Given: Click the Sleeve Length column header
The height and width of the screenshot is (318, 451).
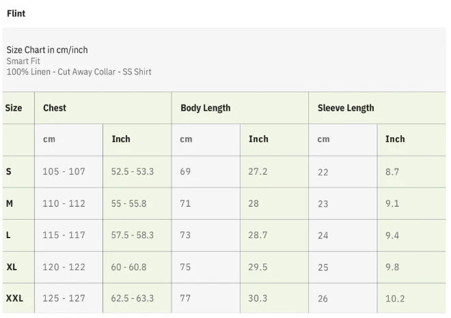Looking at the screenshot, I should (x=346, y=108).
